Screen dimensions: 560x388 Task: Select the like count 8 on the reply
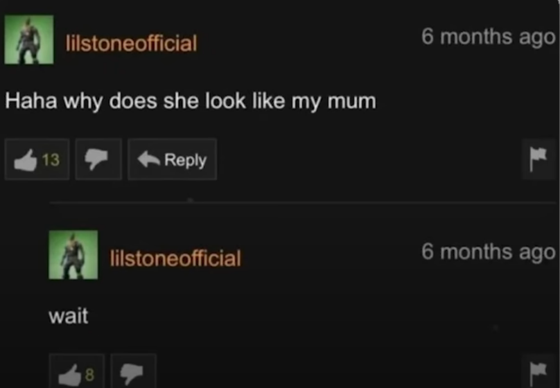[x=89, y=374]
